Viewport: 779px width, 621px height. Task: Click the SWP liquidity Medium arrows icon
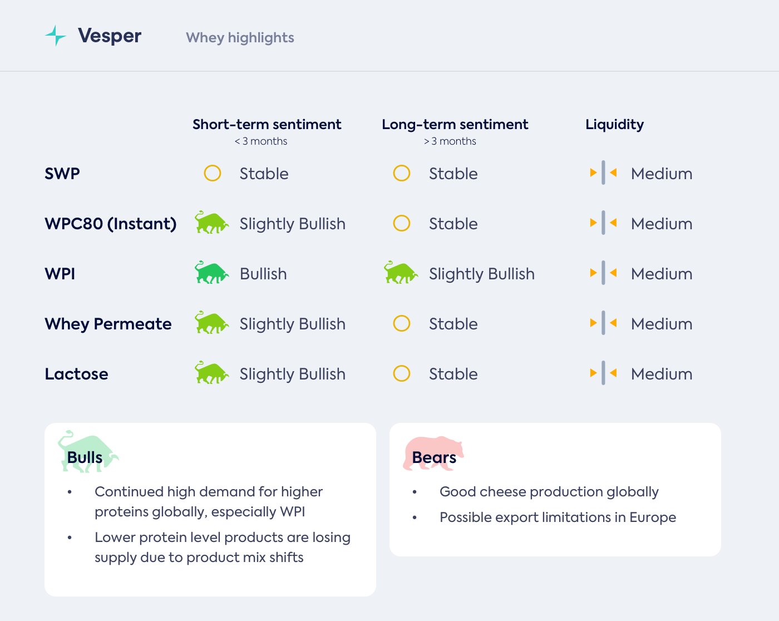(x=603, y=173)
